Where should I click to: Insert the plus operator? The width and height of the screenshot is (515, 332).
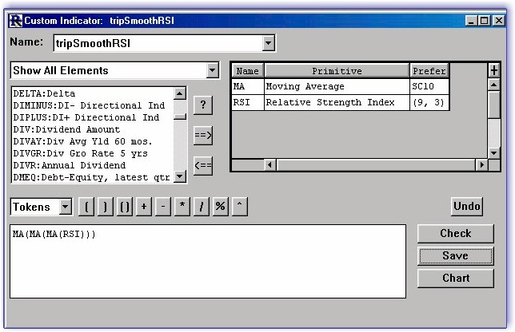click(x=144, y=207)
